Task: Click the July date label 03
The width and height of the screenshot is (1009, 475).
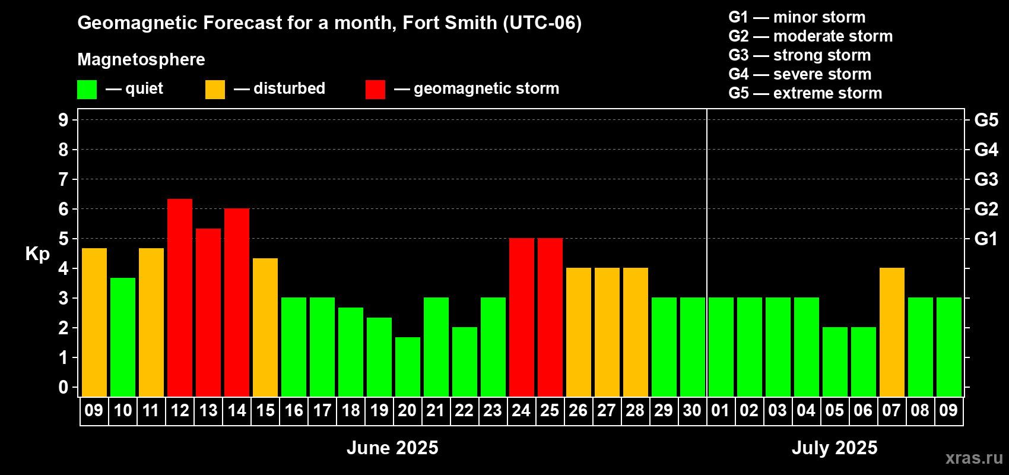Action: (778, 411)
